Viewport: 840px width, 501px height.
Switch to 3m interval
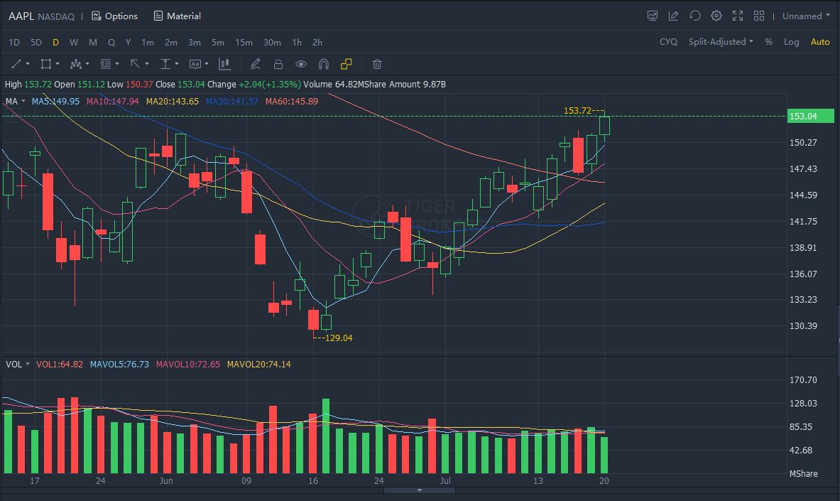tap(195, 43)
